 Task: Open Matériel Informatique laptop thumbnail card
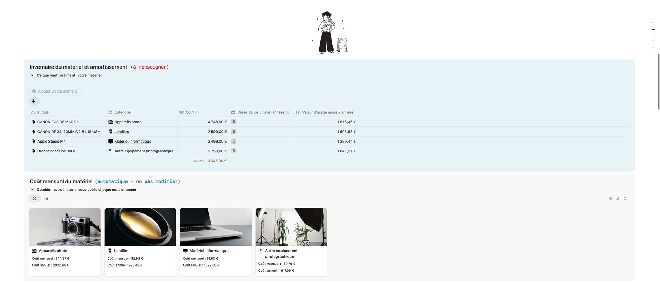tap(216, 227)
